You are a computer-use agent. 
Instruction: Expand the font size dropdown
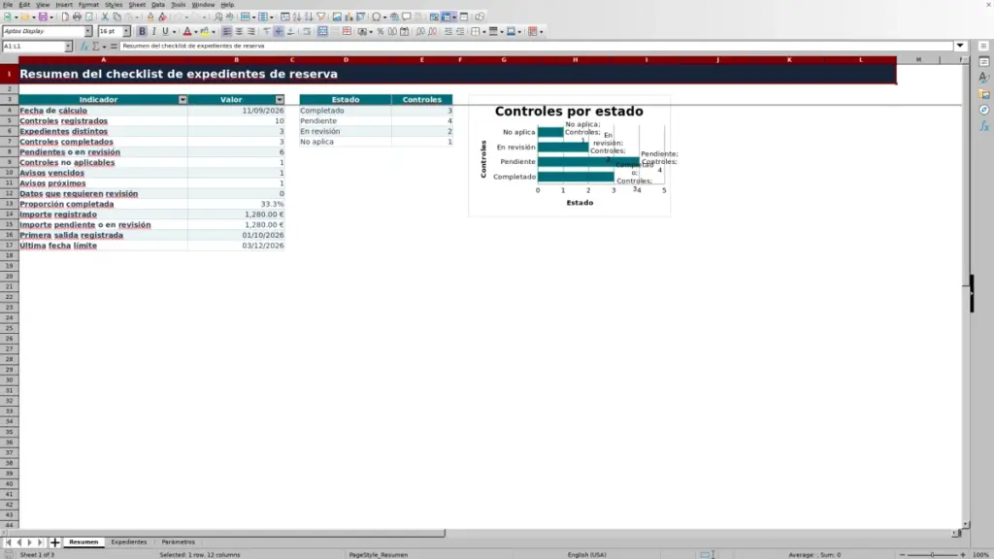[x=126, y=31]
